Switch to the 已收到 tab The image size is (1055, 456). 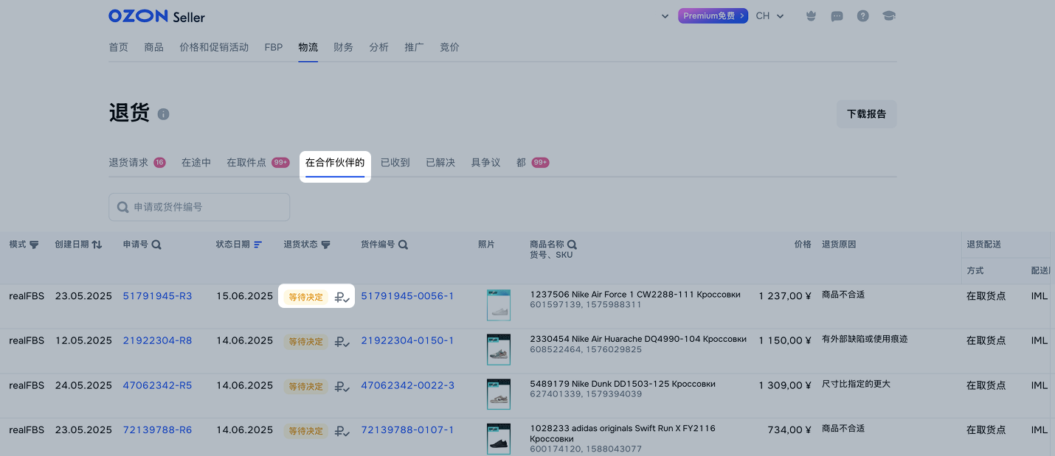pyautogui.click(x=395, y=163)
